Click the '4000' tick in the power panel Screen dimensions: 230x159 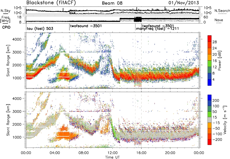17,39
